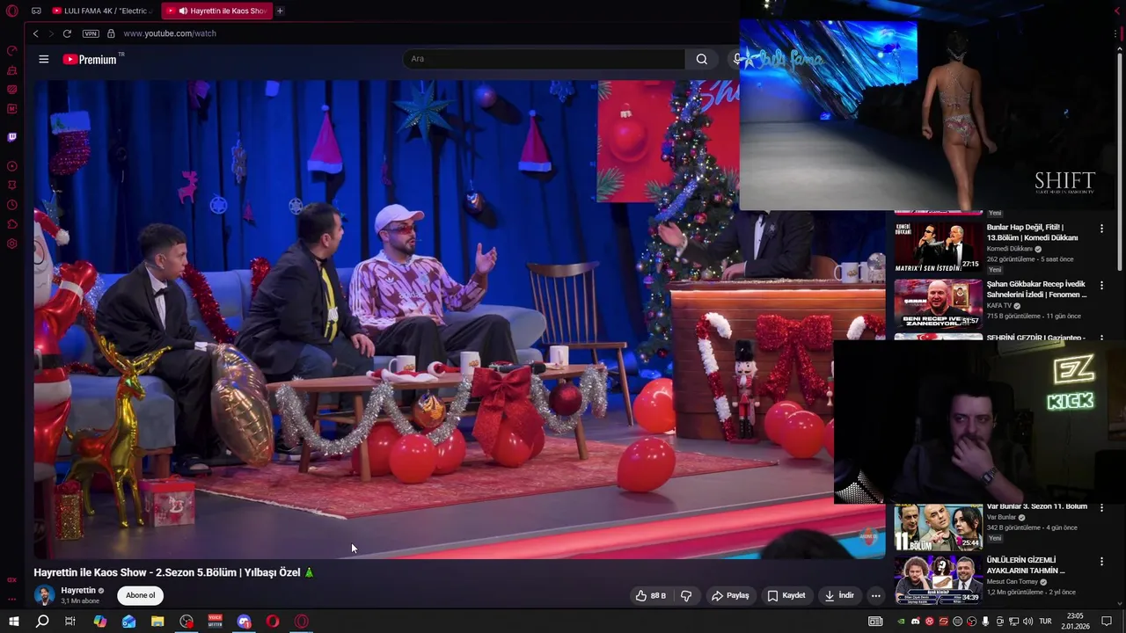
Task: Open the YouTube hamburger guide menu
Action: coord(44,59)
